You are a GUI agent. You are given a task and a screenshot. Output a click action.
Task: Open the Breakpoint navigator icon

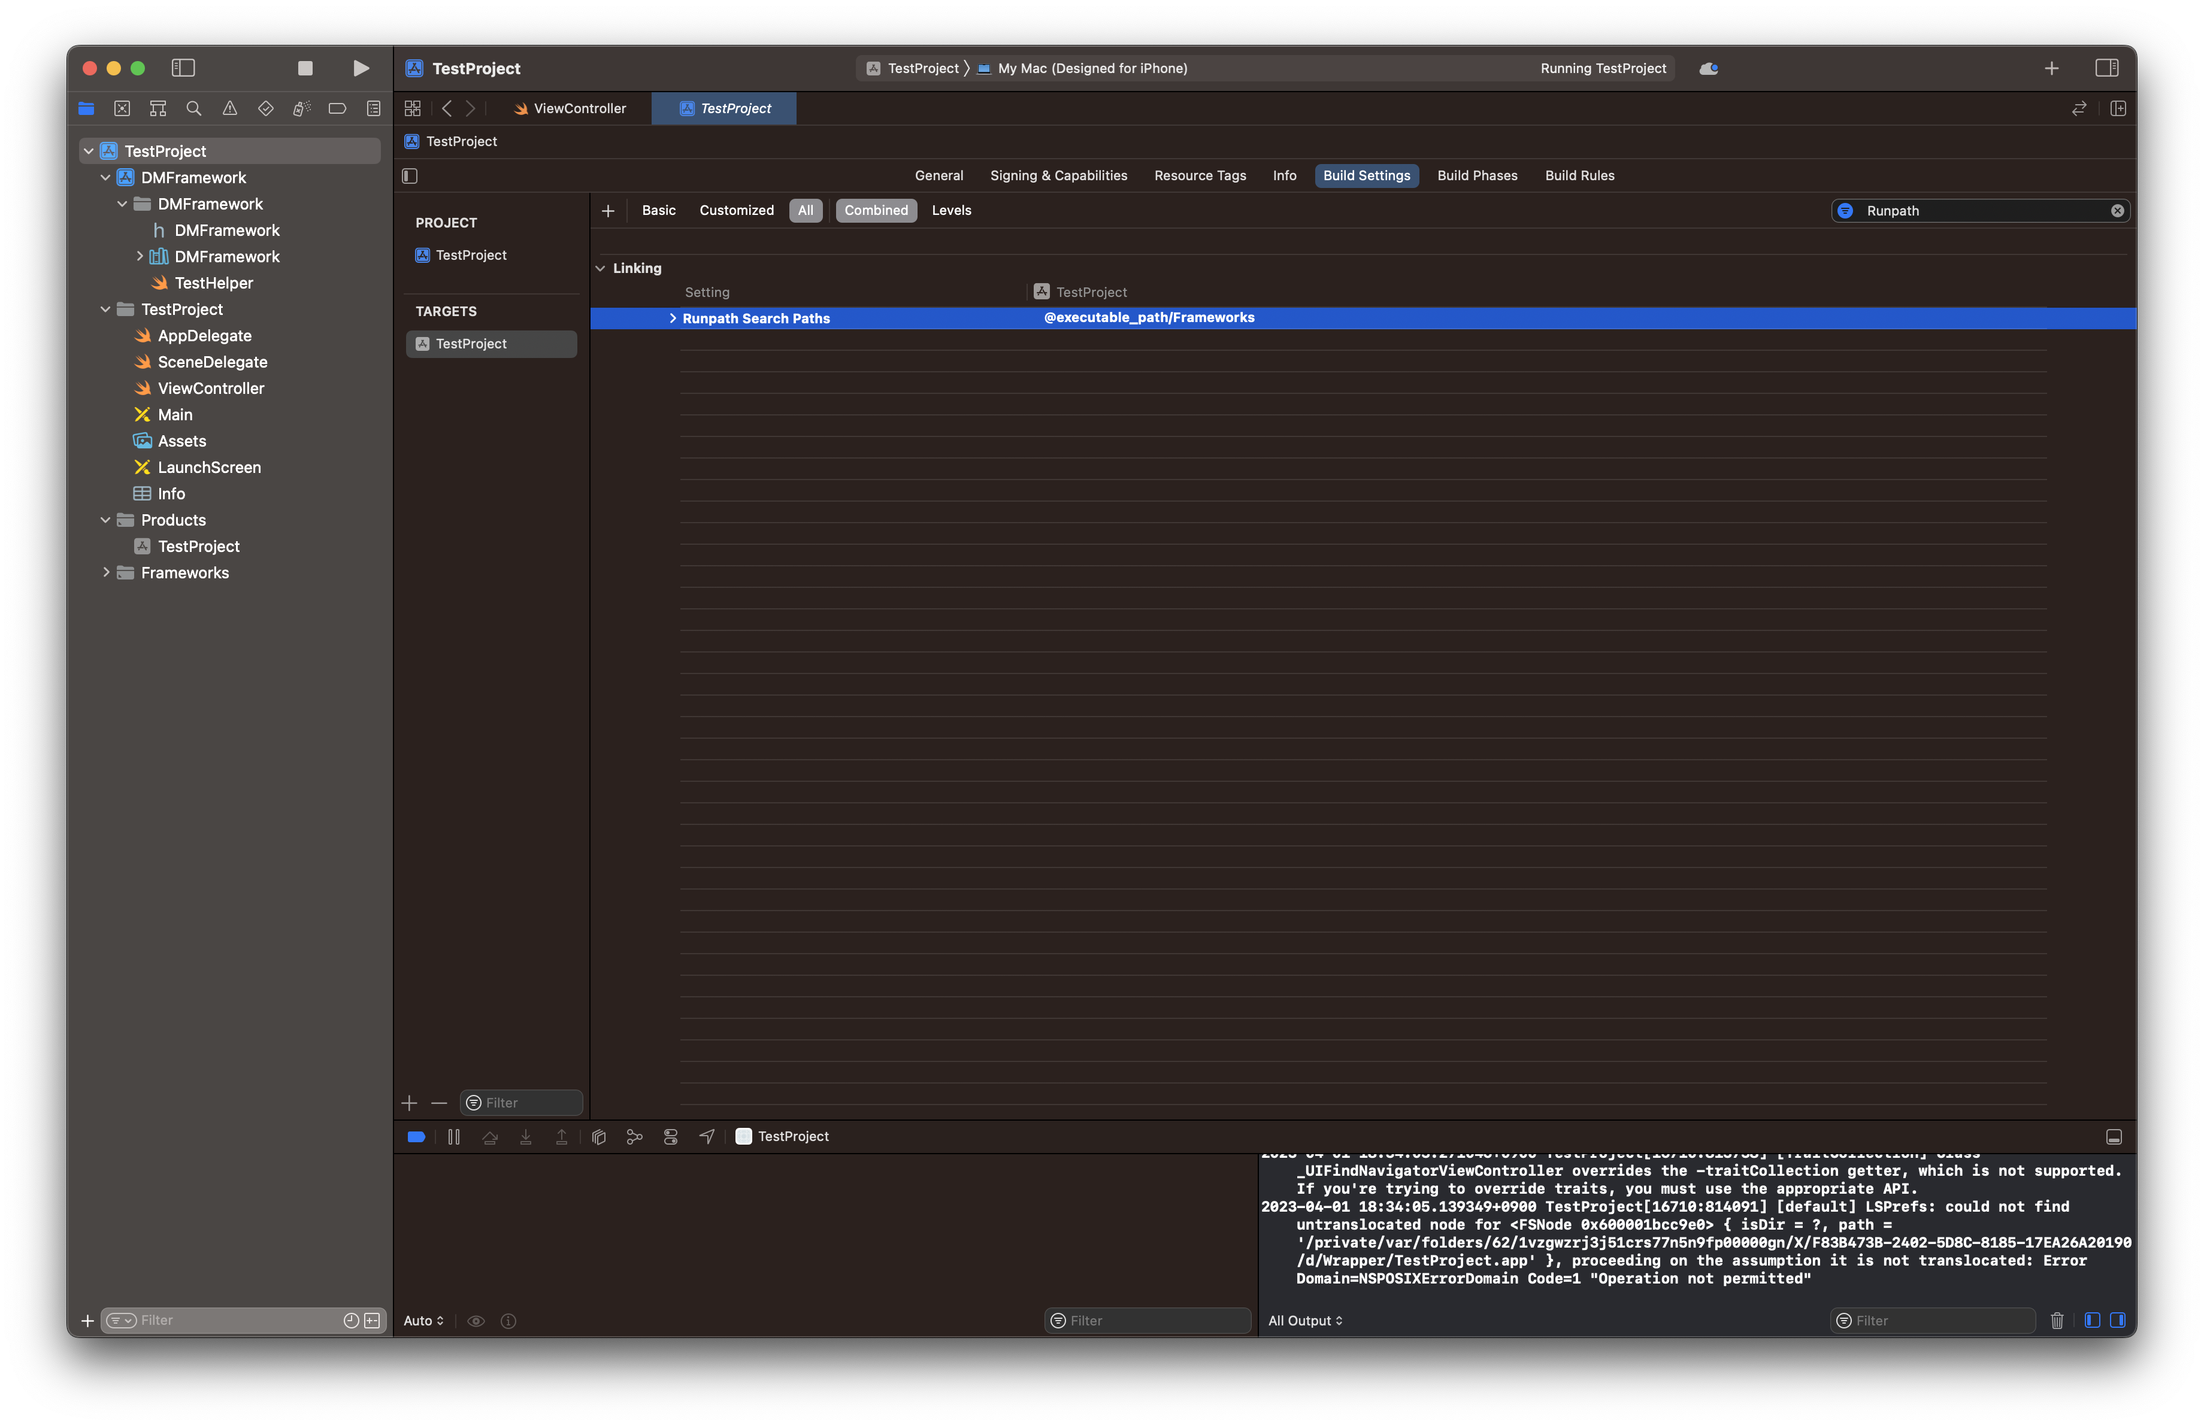click(x=337, y=108)
